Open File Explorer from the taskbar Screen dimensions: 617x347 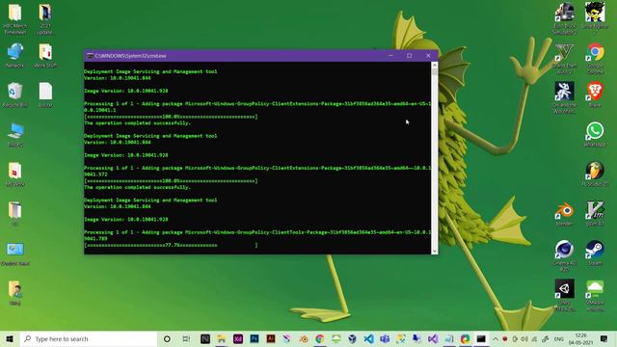(x=222, y=338)
